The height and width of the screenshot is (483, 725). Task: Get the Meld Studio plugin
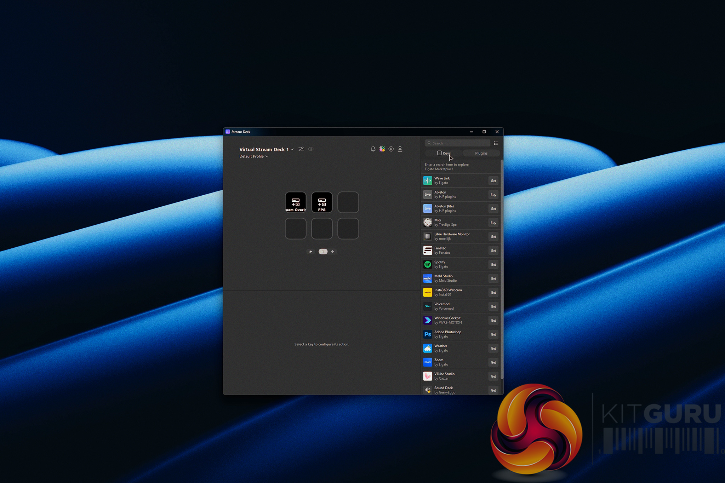[493, 278]
